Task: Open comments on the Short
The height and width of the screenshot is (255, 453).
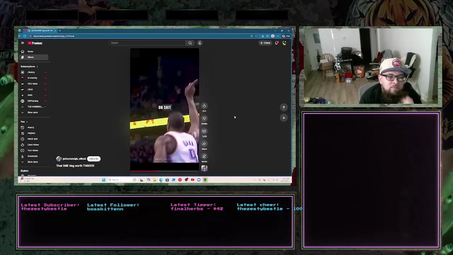Action: (204, 131)
